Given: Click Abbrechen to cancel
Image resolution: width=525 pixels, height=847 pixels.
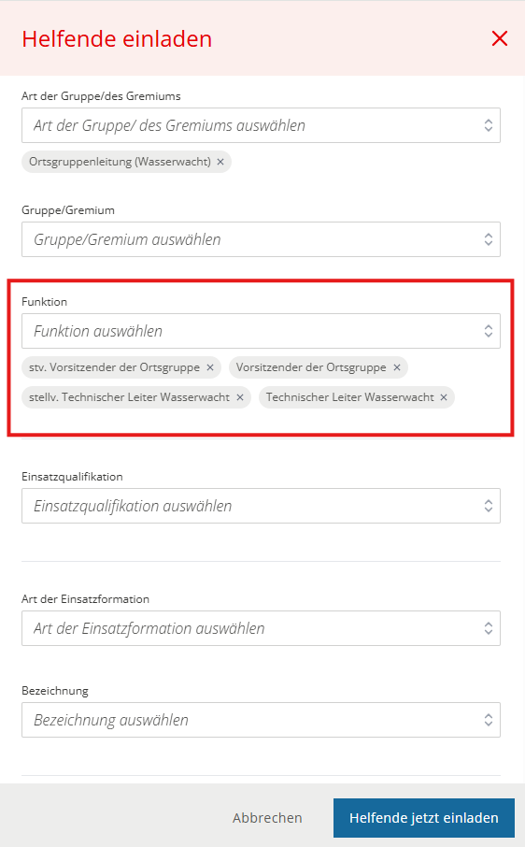Looking at the screenshot, I should tap(267, 818).
